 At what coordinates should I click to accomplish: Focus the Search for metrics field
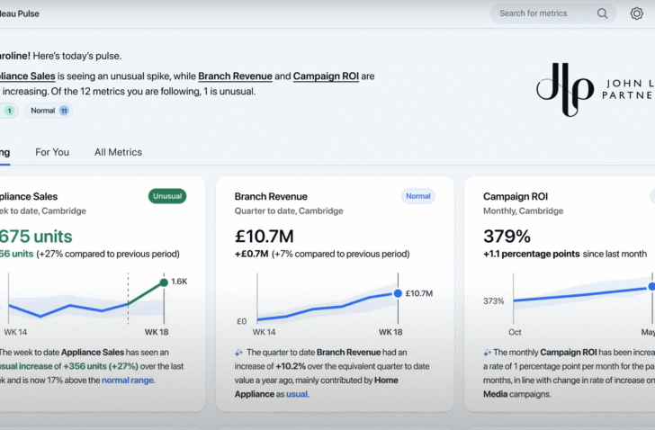pyautogui.click(x=552, y=13)
